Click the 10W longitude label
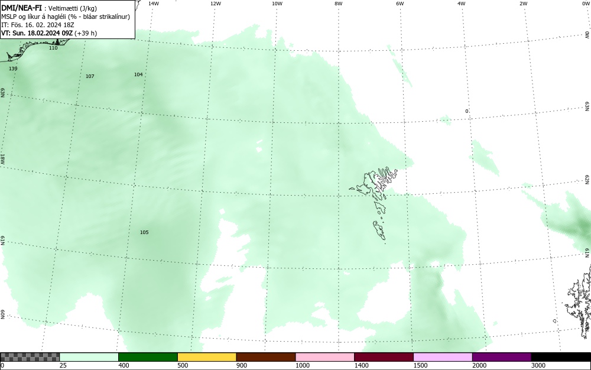This screenshot has height=370, width=591. click(x=277, y=4)
